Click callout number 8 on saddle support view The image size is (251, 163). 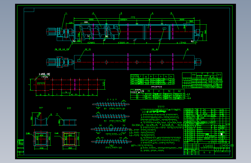coord(51,114)
